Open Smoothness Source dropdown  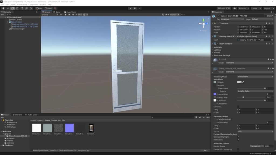tap(255, 91)
